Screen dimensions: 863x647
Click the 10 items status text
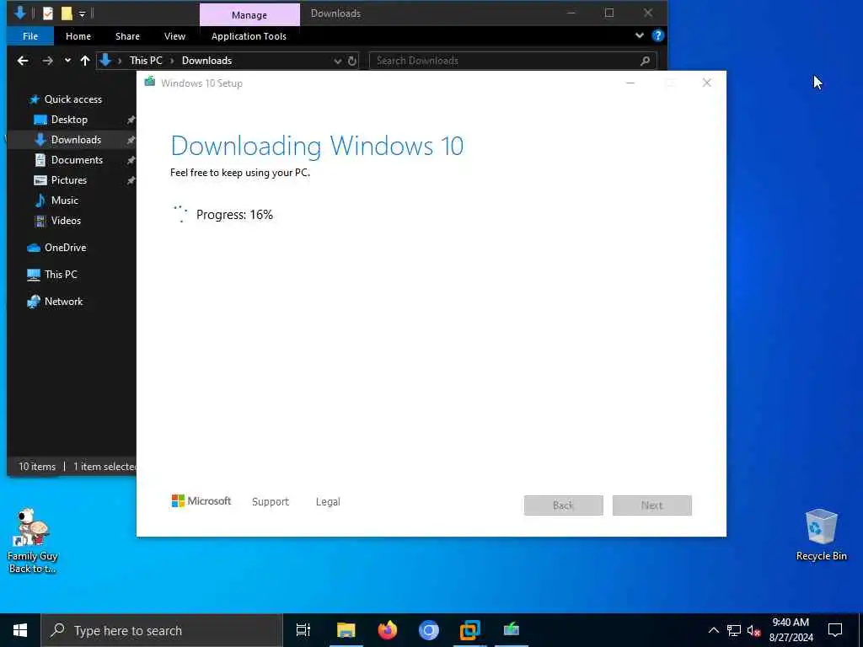pos(37,467)
